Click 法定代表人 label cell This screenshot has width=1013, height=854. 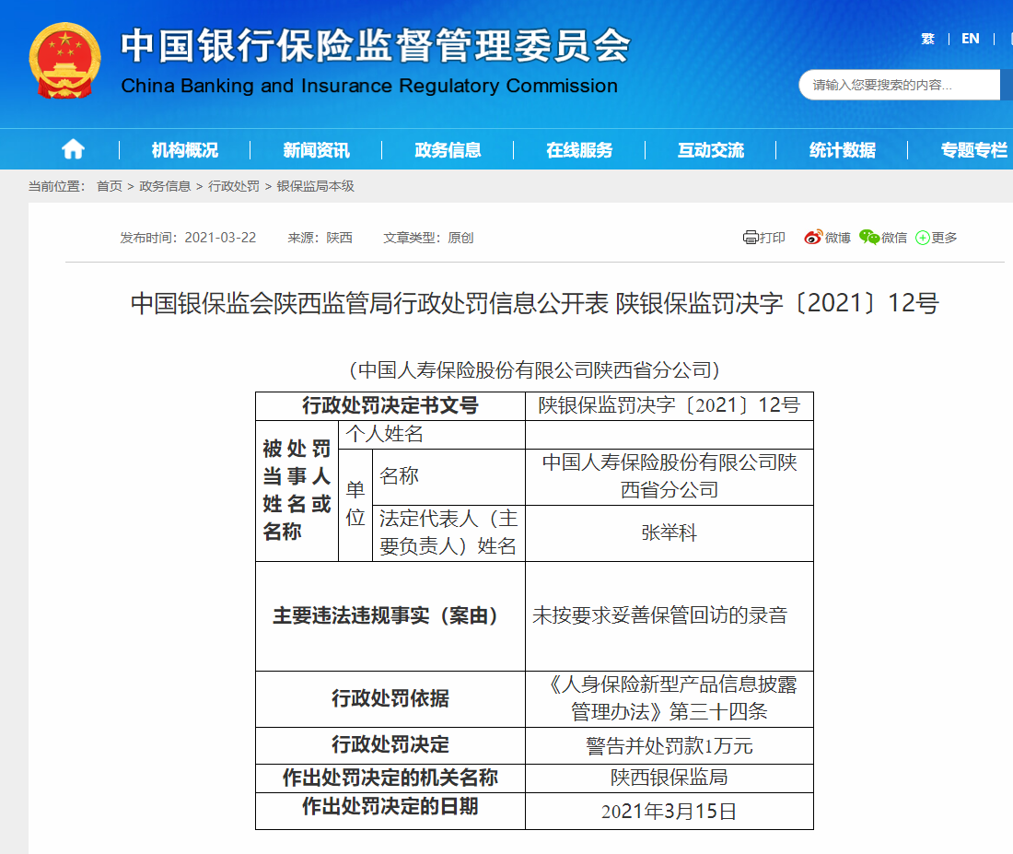pos(448,532)
